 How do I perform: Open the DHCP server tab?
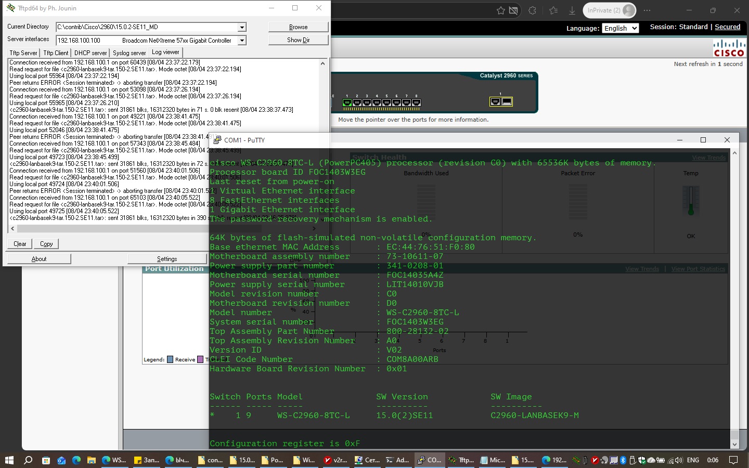(91, 53)
